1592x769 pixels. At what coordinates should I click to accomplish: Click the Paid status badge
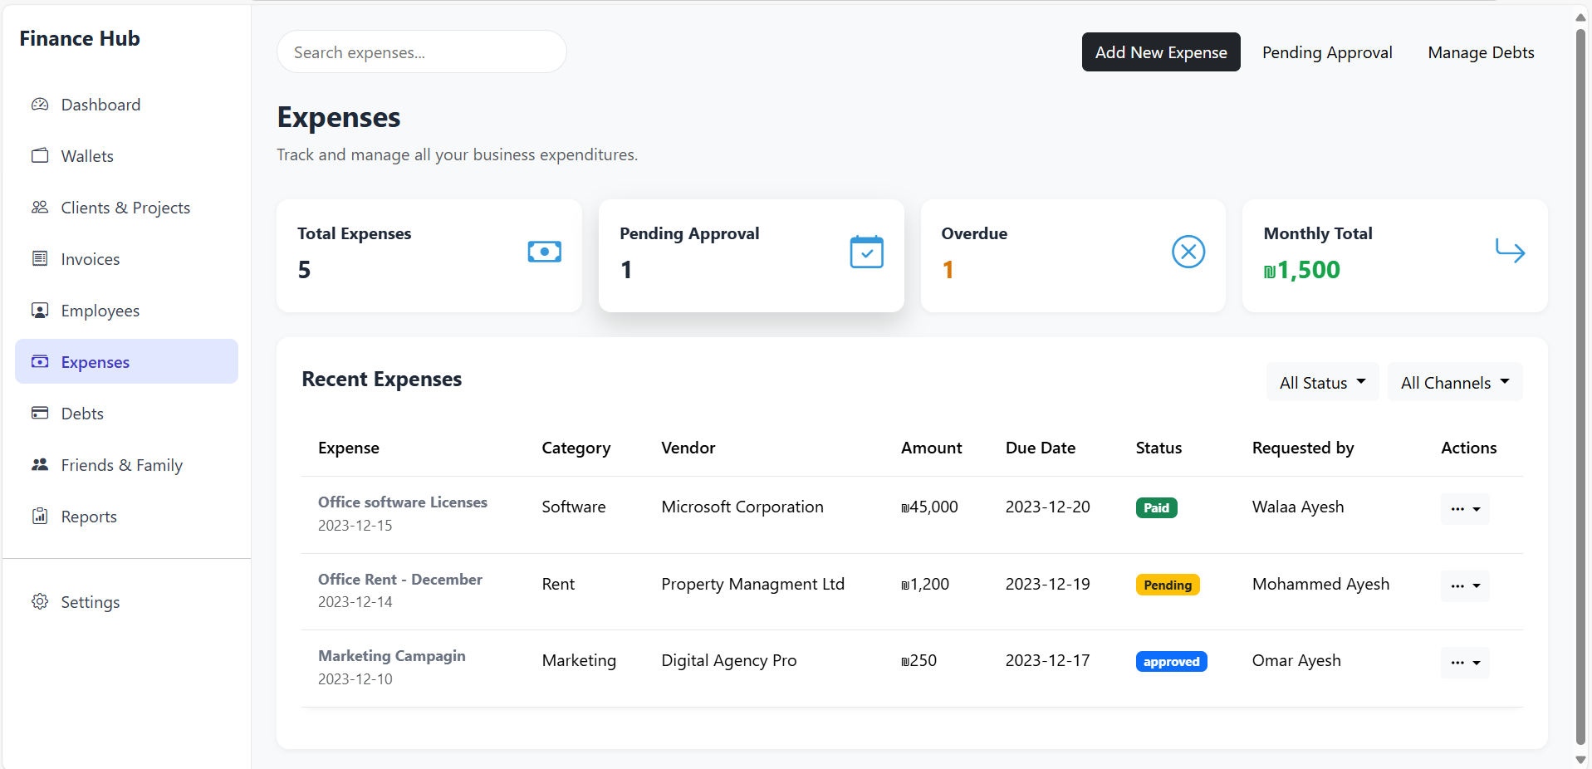1157,508
